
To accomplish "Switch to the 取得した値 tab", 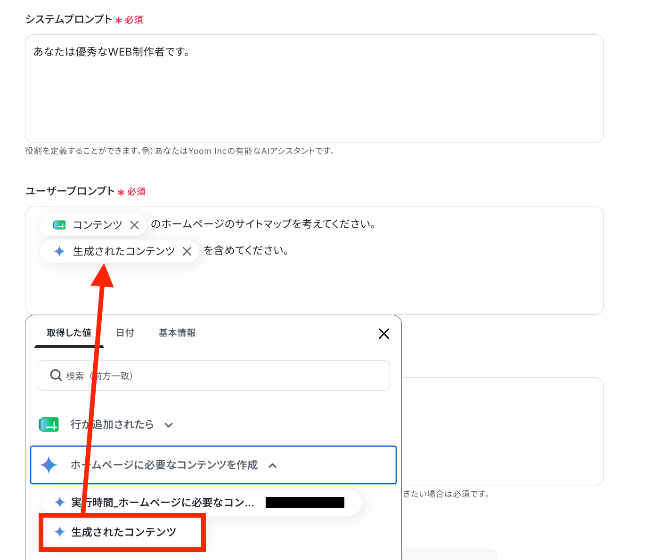I will (69, 333).
